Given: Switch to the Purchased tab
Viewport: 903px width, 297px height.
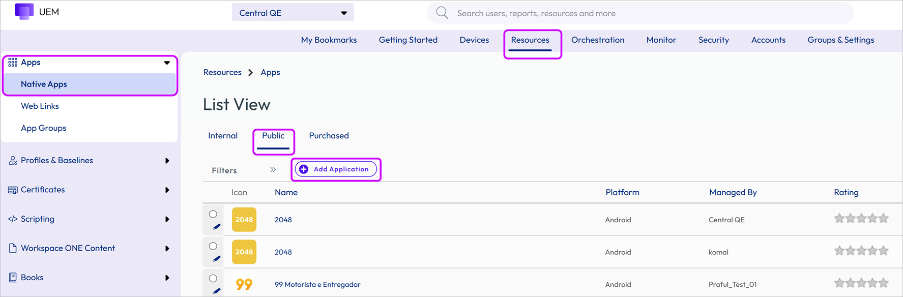Looking at the screenshot, I should [x=329, y=136].
